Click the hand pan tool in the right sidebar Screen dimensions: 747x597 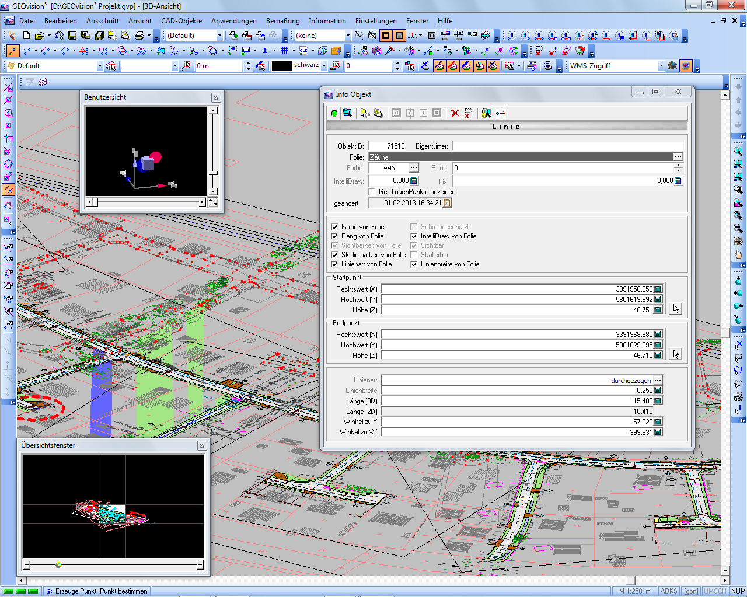coord(738,254)
